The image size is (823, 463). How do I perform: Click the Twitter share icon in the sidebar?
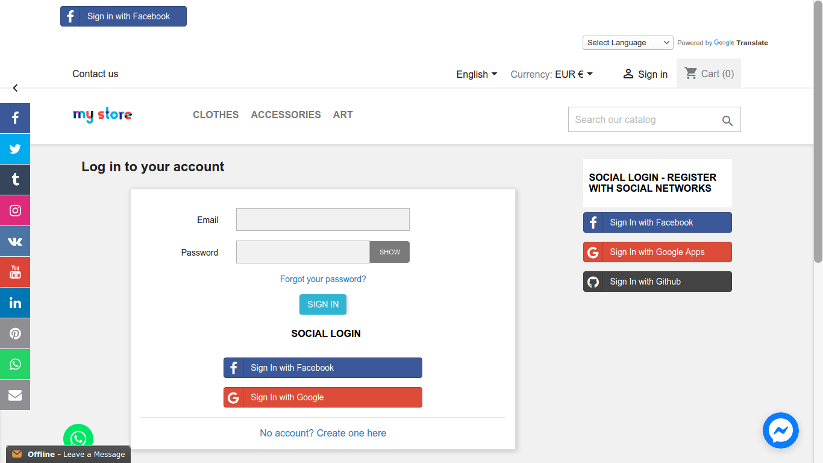(x=15, y=149)
